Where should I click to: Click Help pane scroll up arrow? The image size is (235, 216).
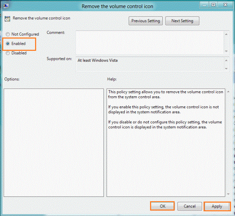[228, 92]
